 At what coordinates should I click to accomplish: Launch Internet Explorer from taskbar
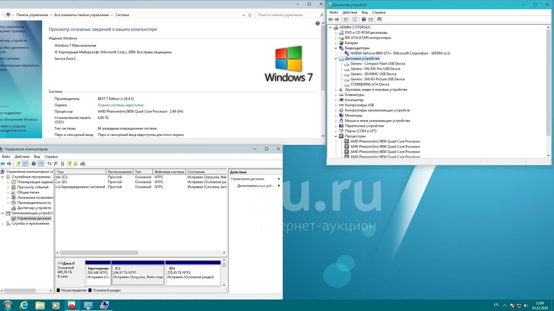coord(24,305)
